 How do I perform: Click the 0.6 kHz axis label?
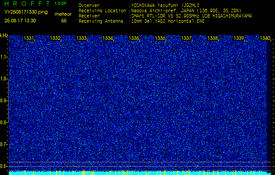[3, 166]
